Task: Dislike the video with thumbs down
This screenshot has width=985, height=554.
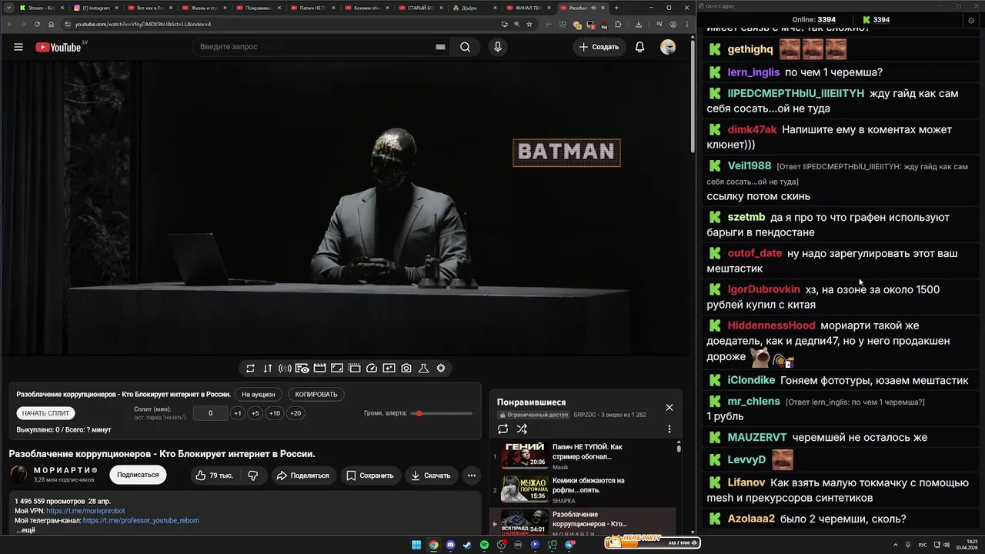Action: point(253,476)
